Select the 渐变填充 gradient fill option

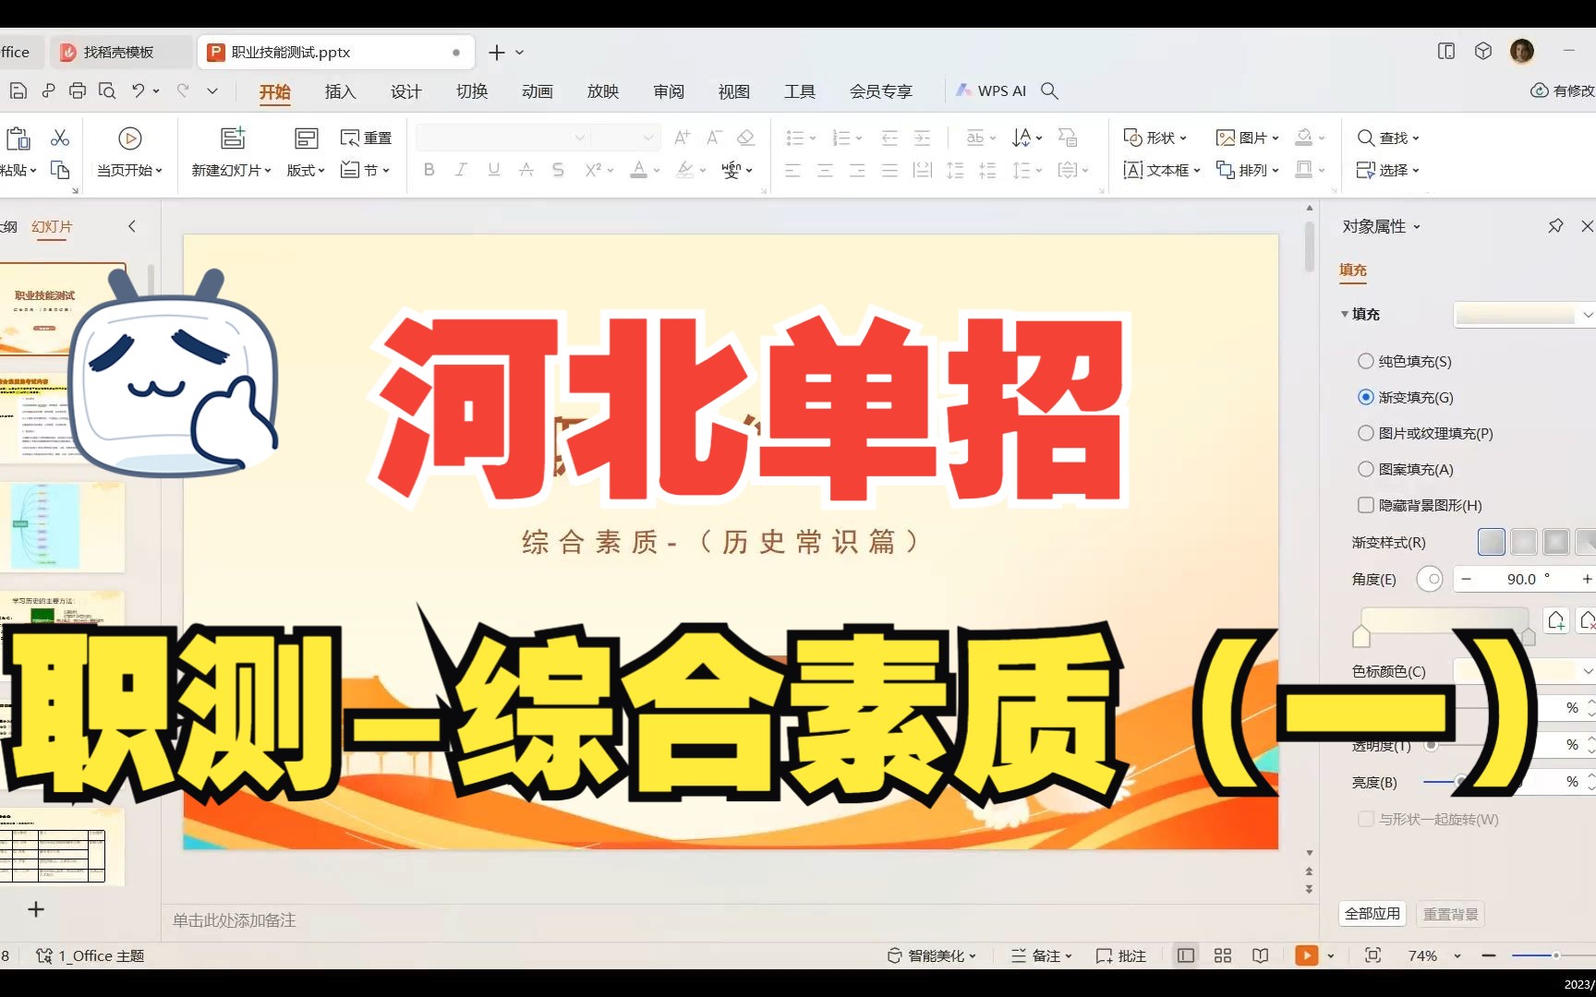click(x=1365, y=397)
